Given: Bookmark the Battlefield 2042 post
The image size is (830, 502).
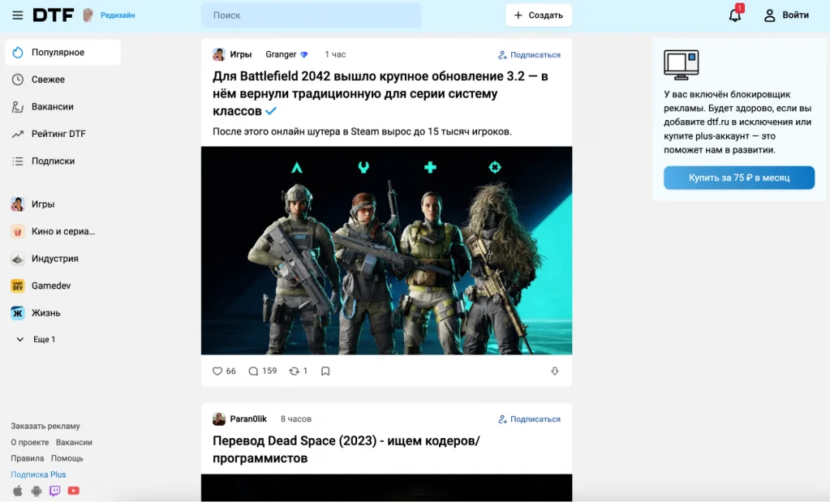Looking at the screenshot, I should tap(325, 371).
